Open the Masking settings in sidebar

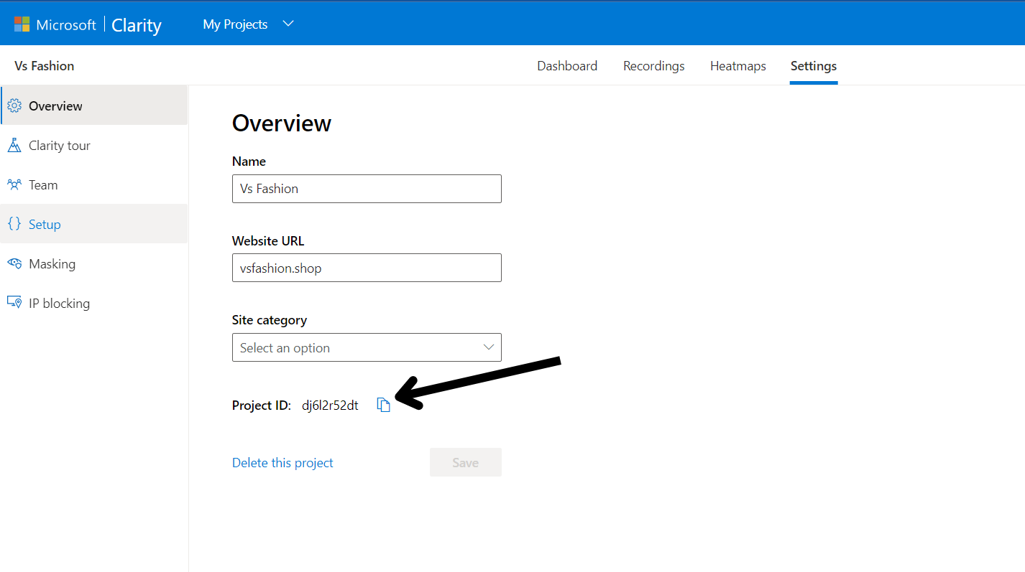[52, 264]
